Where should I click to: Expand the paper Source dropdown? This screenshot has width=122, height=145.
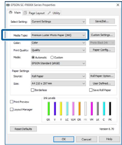(58, 76)
